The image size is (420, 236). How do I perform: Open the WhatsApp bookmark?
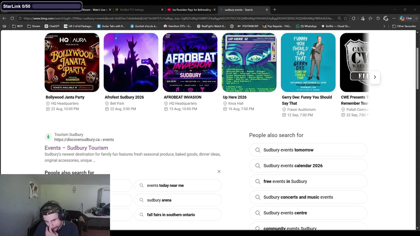[x=306, y=26]
